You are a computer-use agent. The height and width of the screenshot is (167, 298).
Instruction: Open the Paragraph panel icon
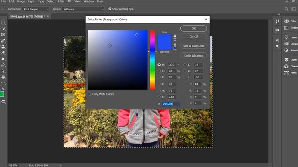point(278,46)
